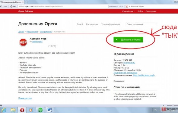
Task: Click the RU language indicator in tray
Action: point(156,110)
